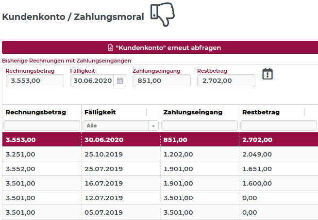This screenshot has width=318, height=220.
Task: Click the Rechnungsbetrag column filter box
Action: [42, 126]
